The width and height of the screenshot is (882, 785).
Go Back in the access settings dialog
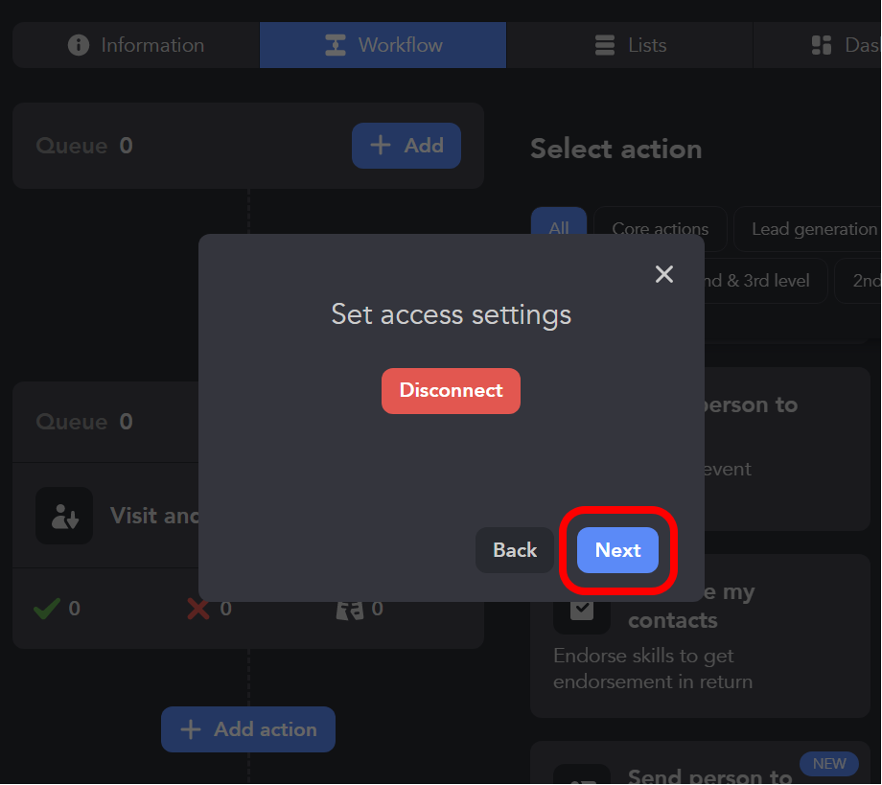[x=515, y=550]
